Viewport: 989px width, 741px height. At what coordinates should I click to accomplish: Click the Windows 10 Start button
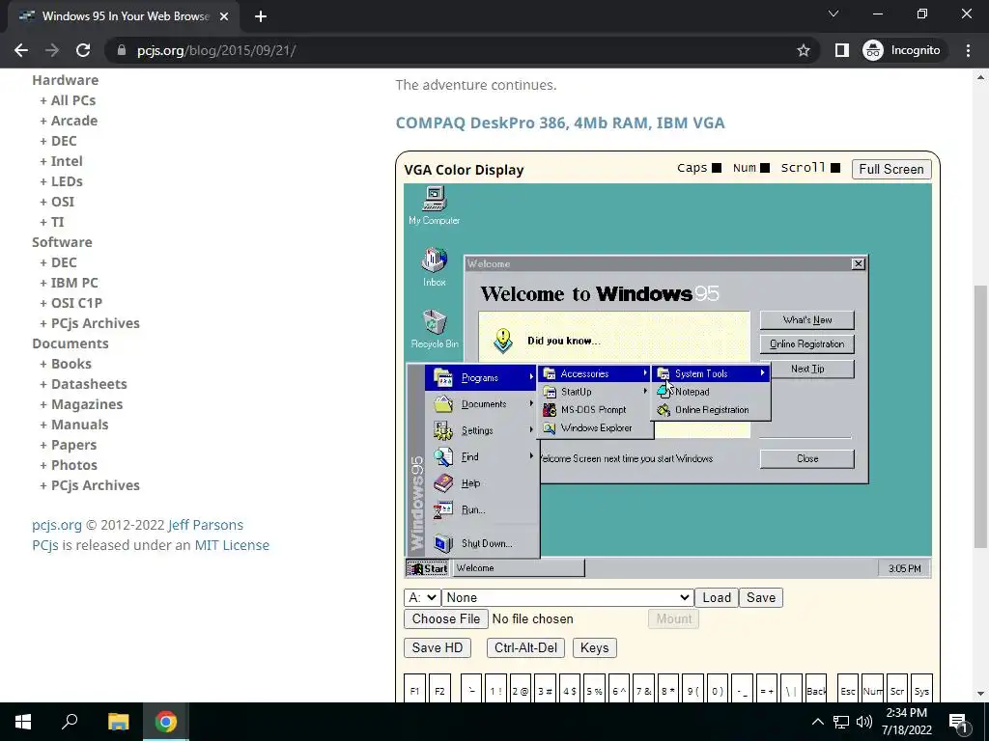(23, 722)
